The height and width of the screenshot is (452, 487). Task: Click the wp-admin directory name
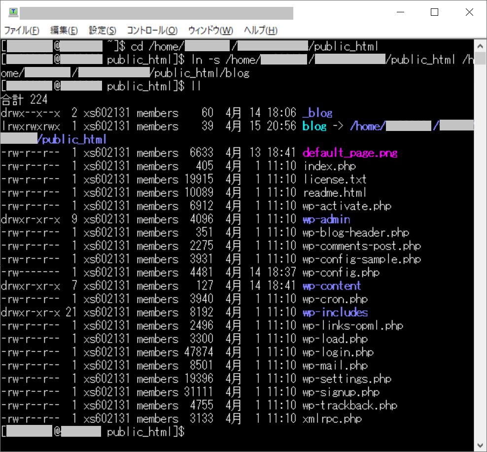pos(326,219)
